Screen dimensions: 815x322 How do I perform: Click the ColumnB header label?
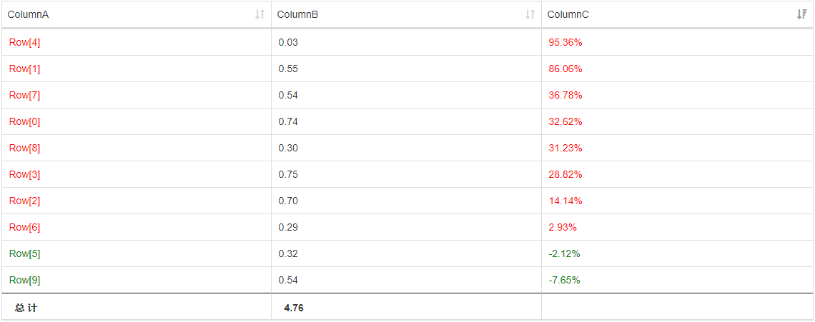point(297,14)
